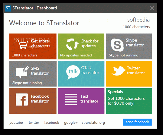
Task: Visit the stranslator.org link
Action: click(93, 123)
